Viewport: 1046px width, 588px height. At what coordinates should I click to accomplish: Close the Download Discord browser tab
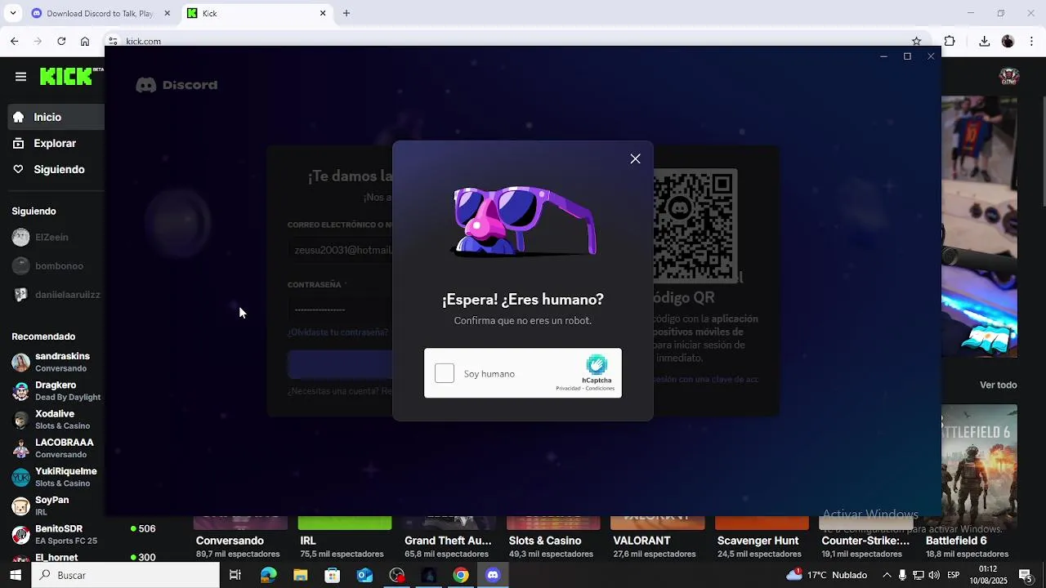click(167, 13)
